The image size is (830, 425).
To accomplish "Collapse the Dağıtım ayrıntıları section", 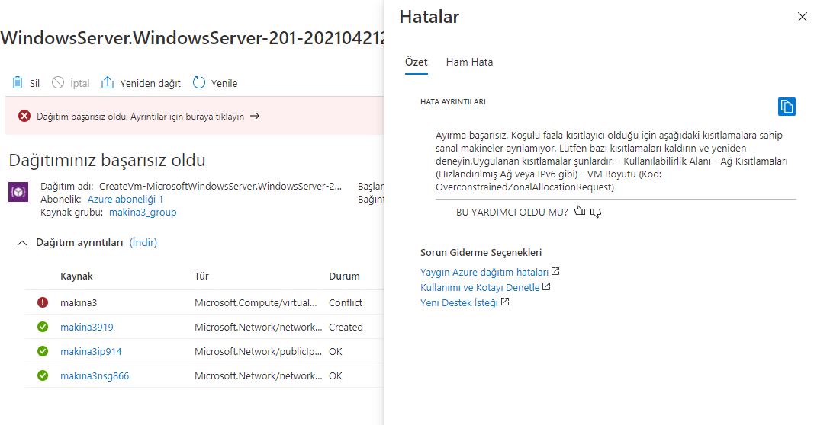I will click(x=22, y=243).
